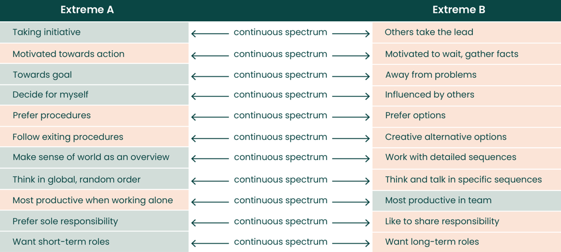Click the right arrow pointing to Others take the lead
Image resolution: width=561 pixels, height=252 pixels.
tap(351, 34)
